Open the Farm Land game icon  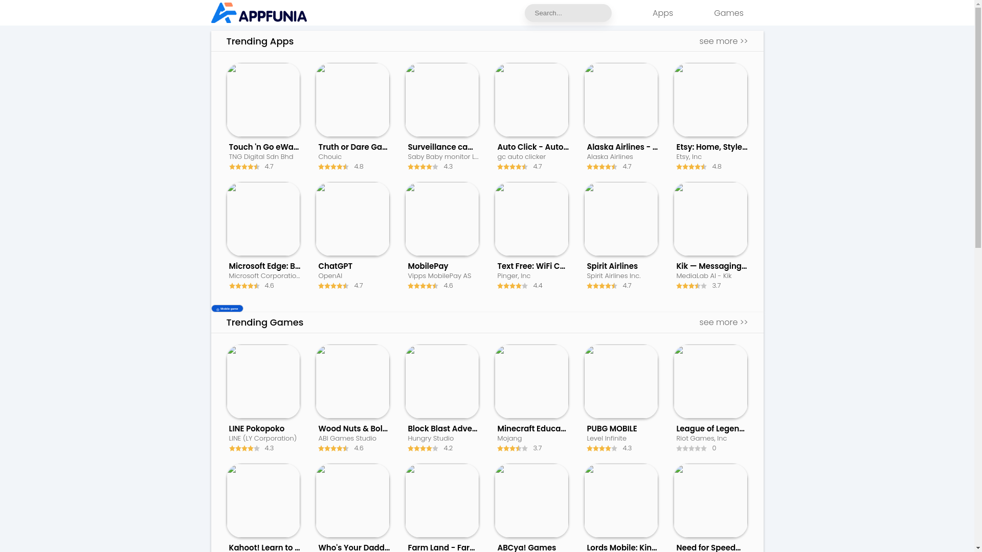[x=442, y=500]
